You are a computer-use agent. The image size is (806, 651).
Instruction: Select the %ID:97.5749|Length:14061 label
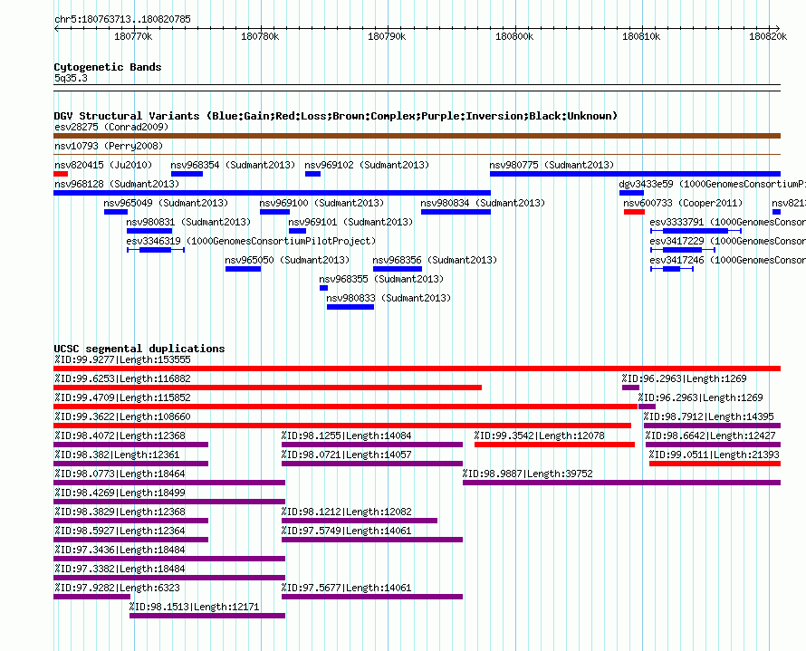tap(347, 531)
